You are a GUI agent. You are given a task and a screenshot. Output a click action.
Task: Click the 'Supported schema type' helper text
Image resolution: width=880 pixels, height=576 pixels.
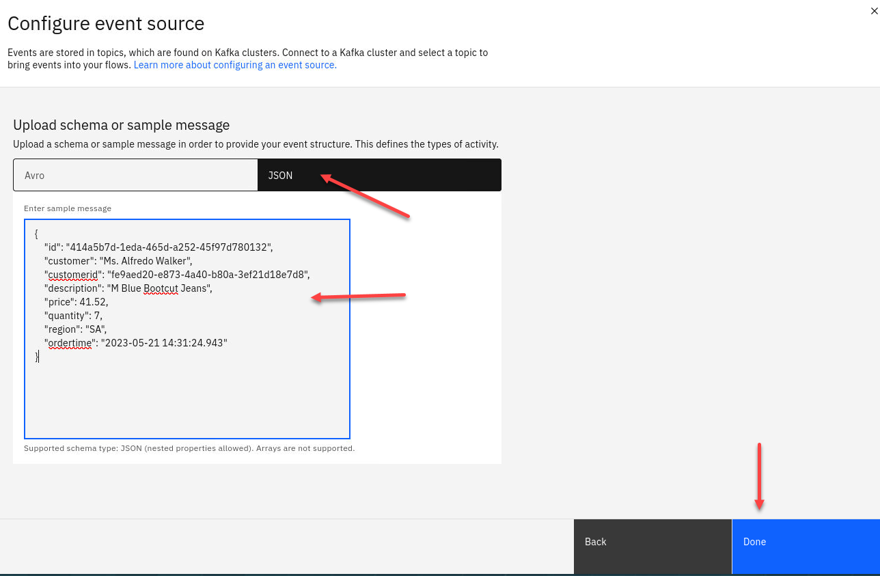click(189, 448)
